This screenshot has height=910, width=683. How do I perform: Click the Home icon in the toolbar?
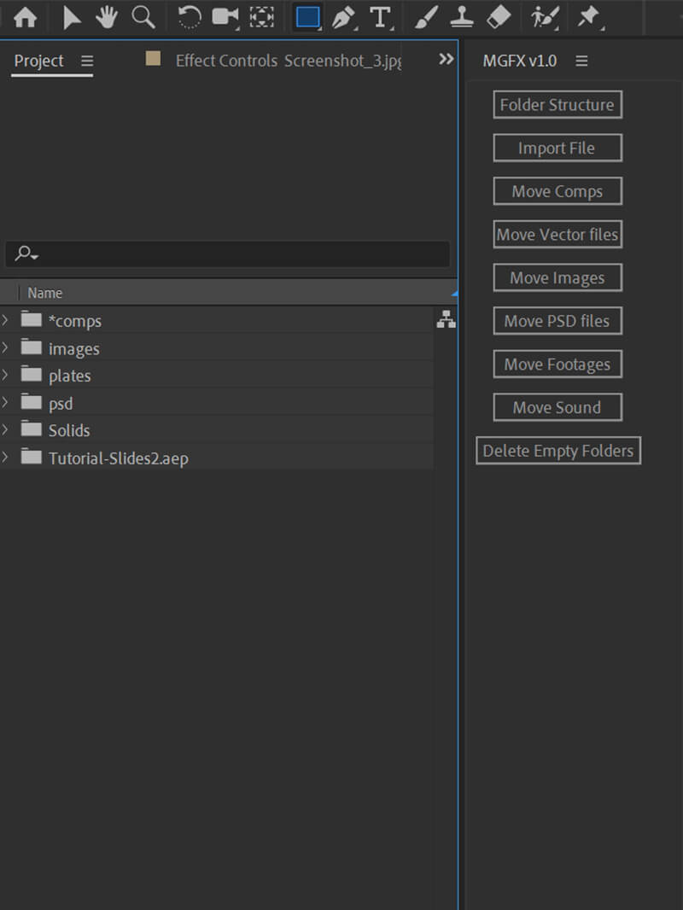tap(26, 17)
